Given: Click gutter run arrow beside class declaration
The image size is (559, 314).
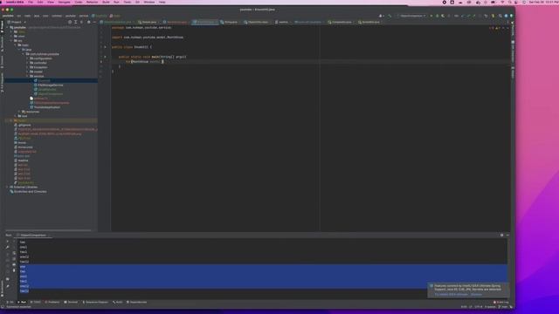Looking at the screenshot, I should [105, 46].
